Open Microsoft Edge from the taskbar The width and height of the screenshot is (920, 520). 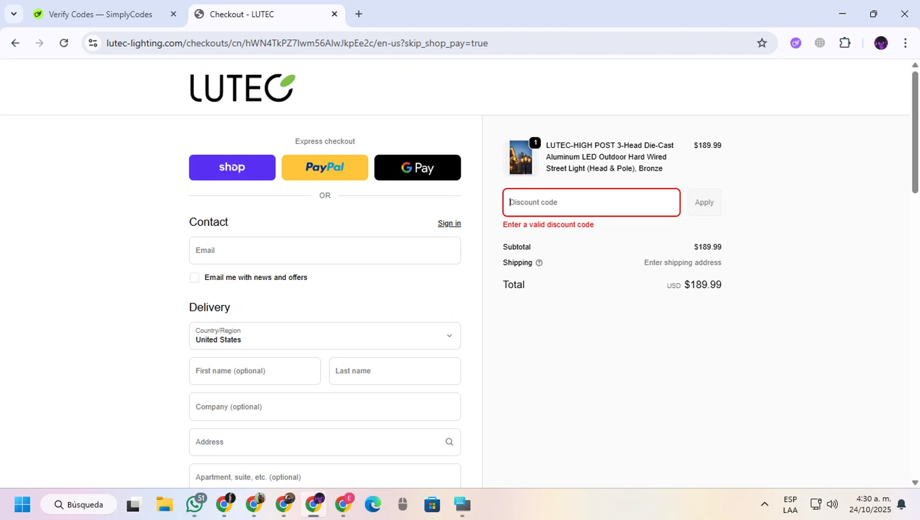click(x=372, y=505)
